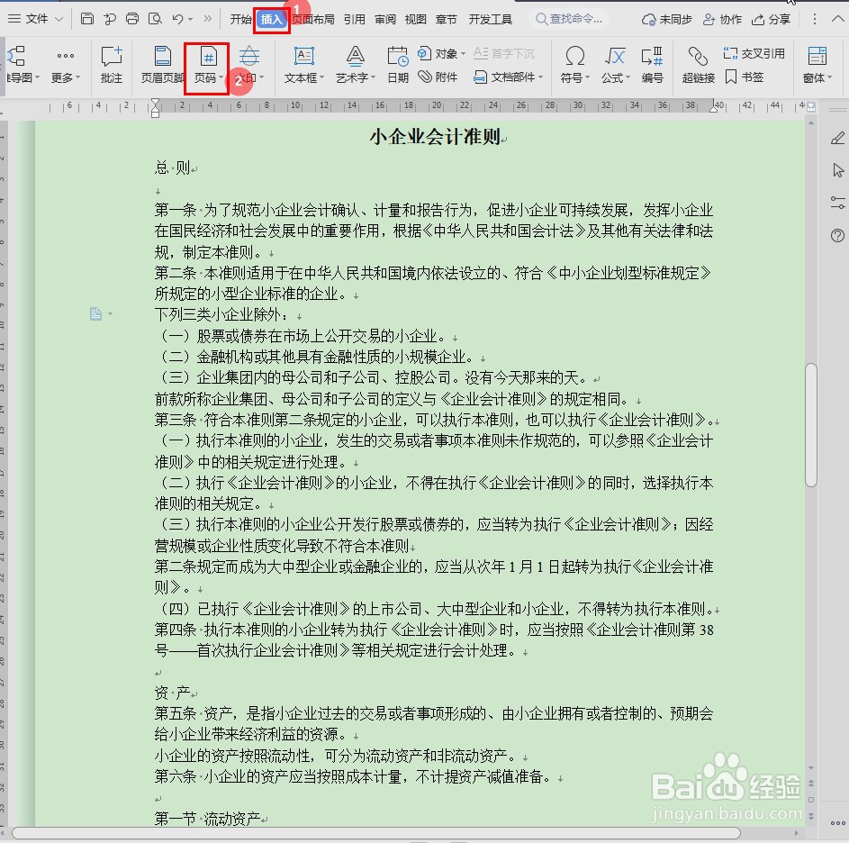Click next page double-arrow in scrollbar
Screen dimensions: 849x843
pyautogui.click(x=811, y=816)
